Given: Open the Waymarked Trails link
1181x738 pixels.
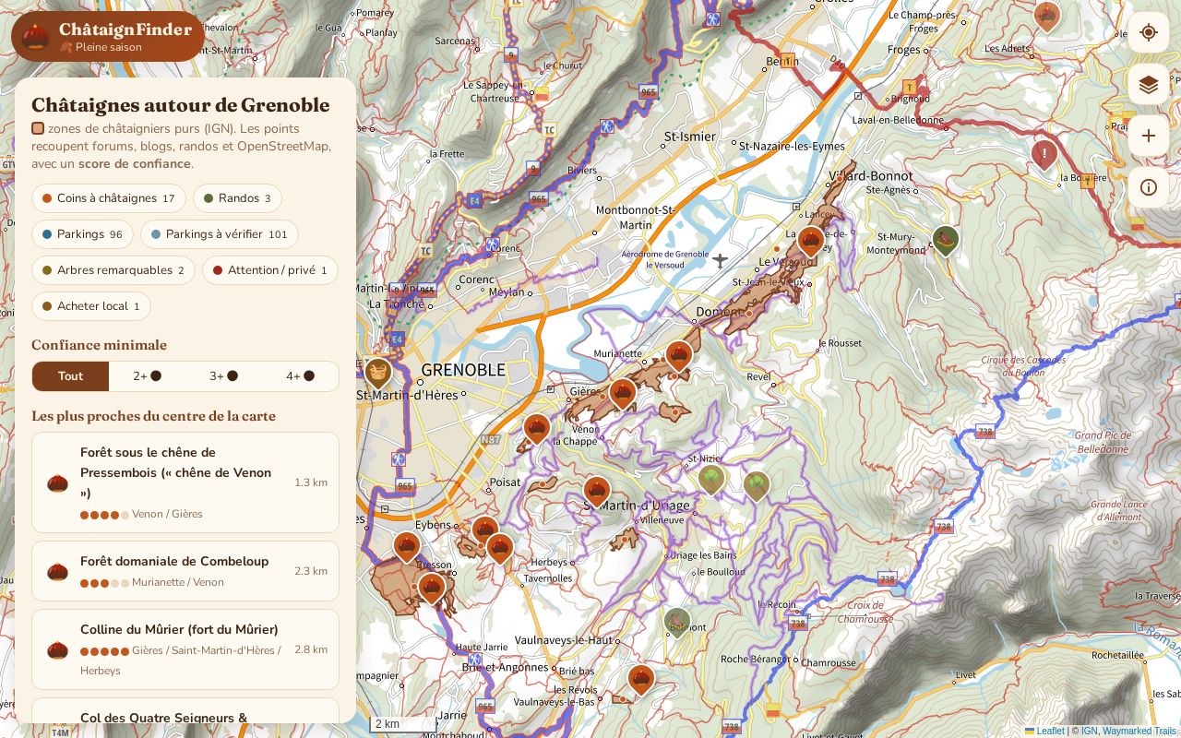Looking at the screenshot, I should [1139, 731].
